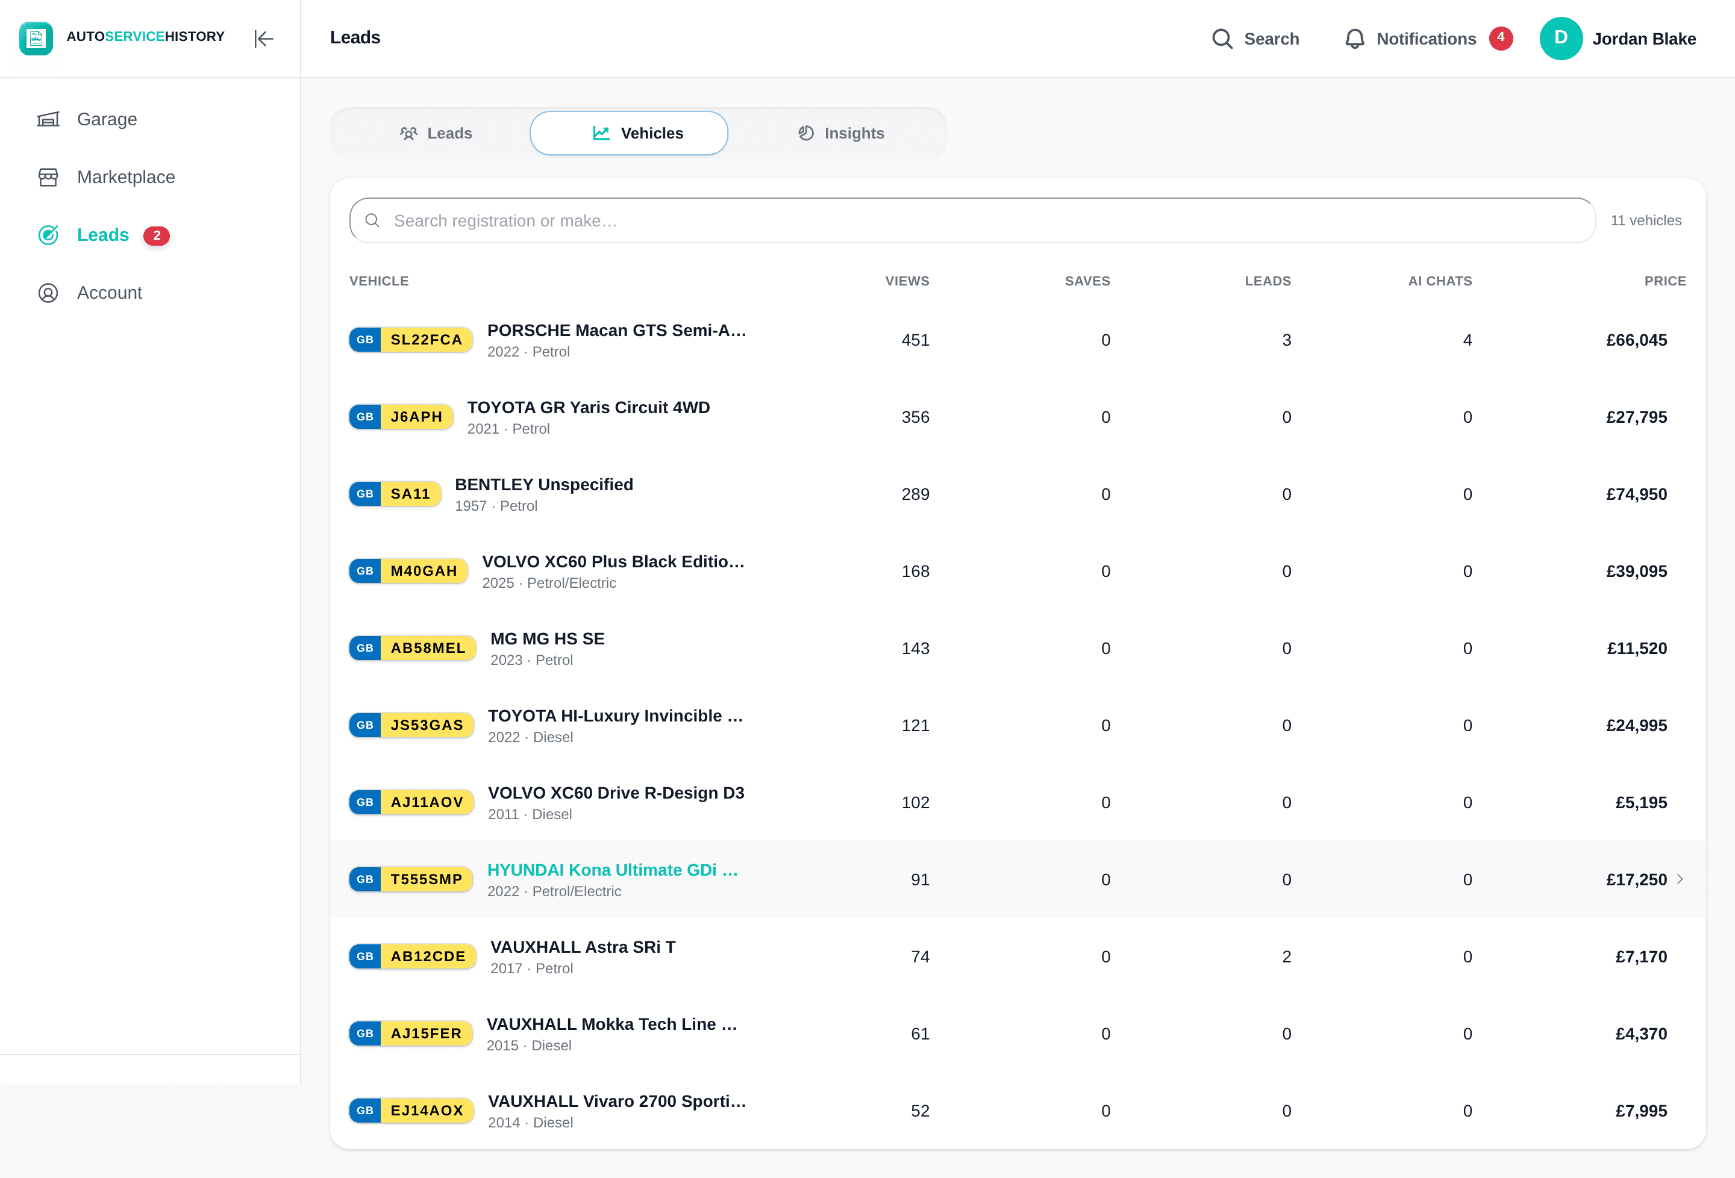Viewport: 1735px width, 1178px height.
Task: Click the SL22FCA registration plate
Action: [x=411, y=340]
